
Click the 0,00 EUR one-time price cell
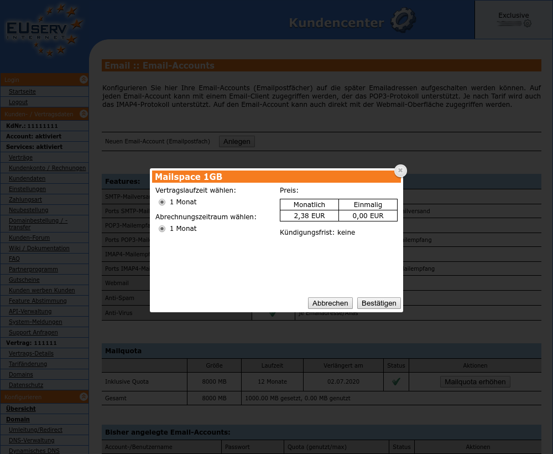[x=368, y=216]
